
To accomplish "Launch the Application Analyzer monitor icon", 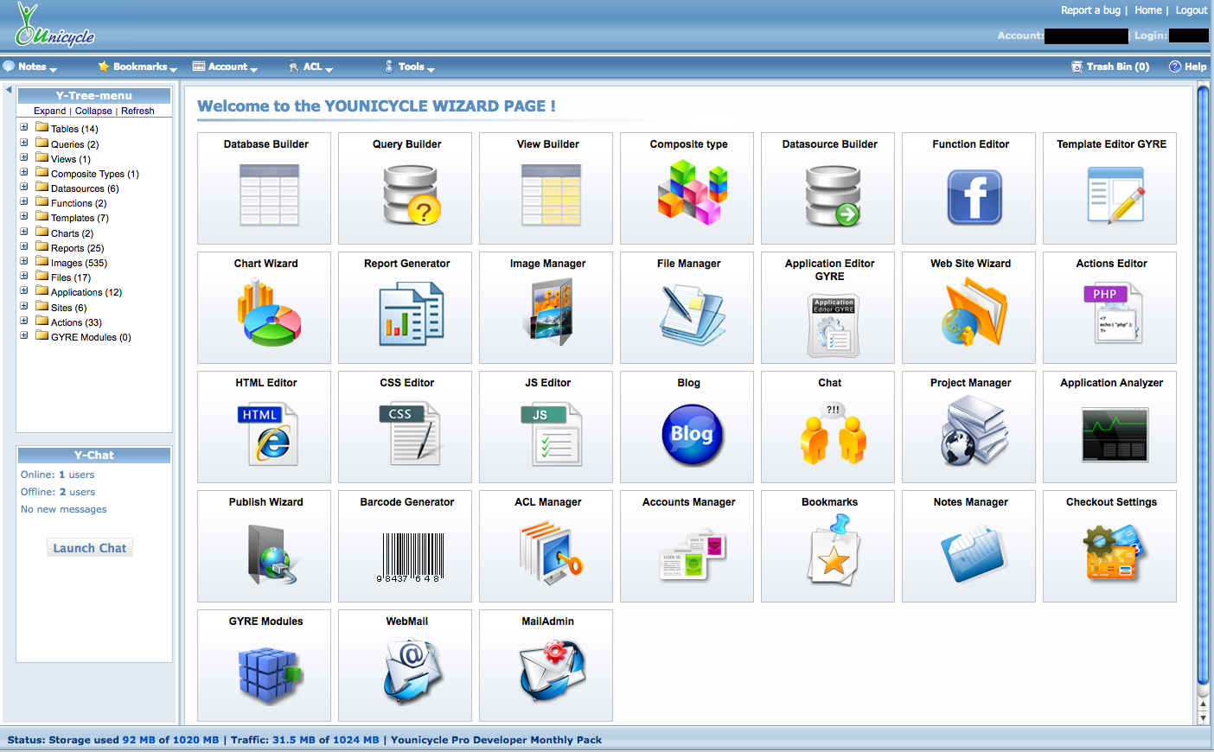I will click(x=1115, y=435).
